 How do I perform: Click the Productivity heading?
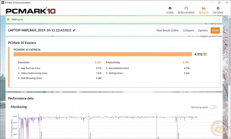[x=113, y=62]
